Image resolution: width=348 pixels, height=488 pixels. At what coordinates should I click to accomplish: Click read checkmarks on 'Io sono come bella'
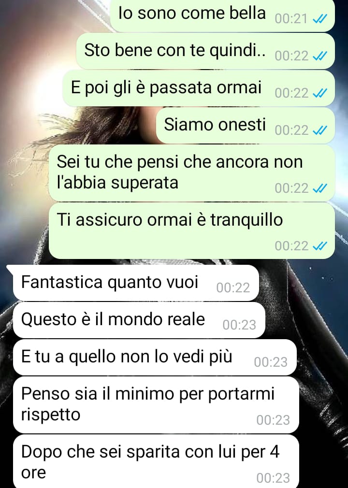[x=319, y=19]
